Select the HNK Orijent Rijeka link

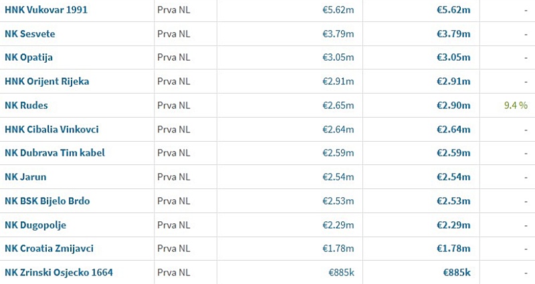(47, 81)
